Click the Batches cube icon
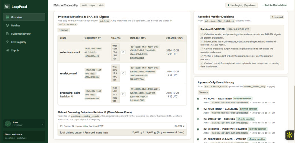Screen dimensions: 295x143 tap(7, 25)
